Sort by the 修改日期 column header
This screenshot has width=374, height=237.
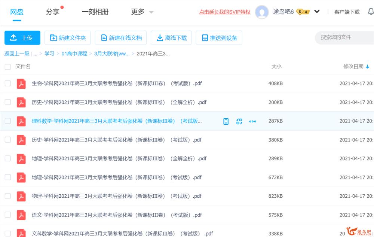353,67
